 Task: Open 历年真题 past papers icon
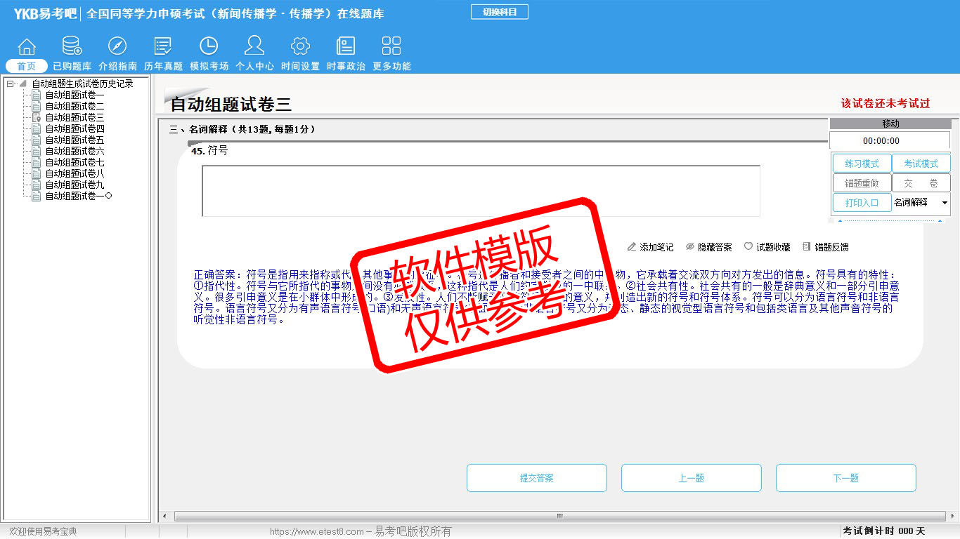pyautogui.click(x=163, y=47)
